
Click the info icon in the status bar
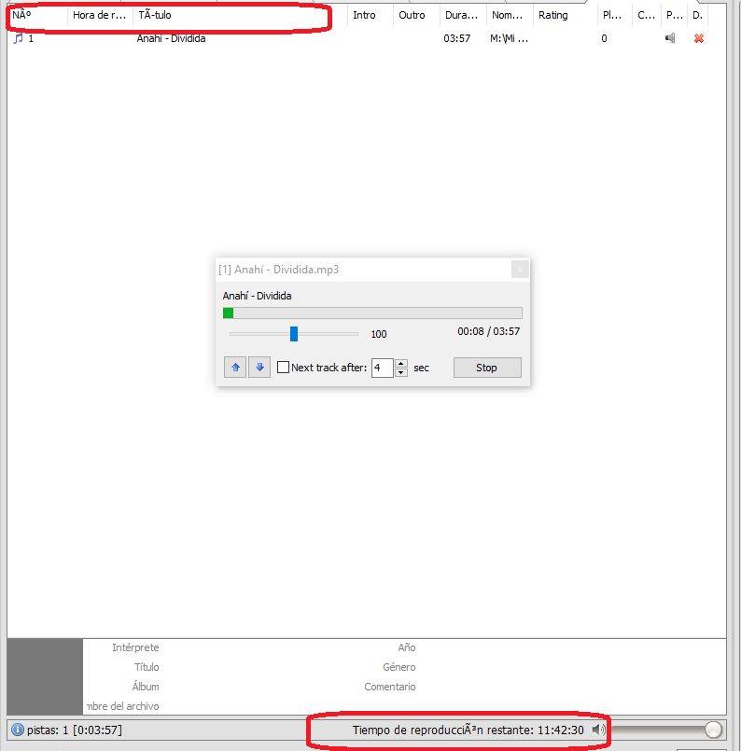click(17, 730)
